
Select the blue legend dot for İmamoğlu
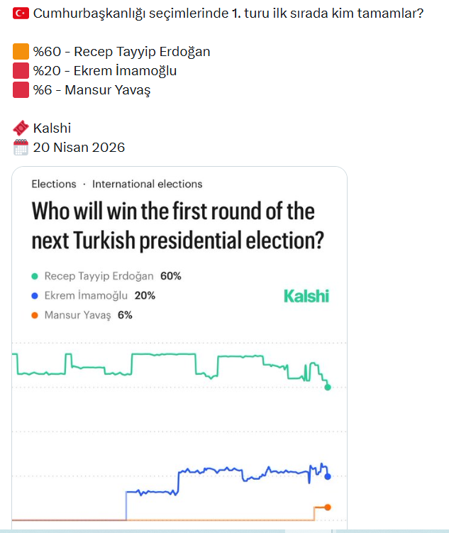click(35, 296)
